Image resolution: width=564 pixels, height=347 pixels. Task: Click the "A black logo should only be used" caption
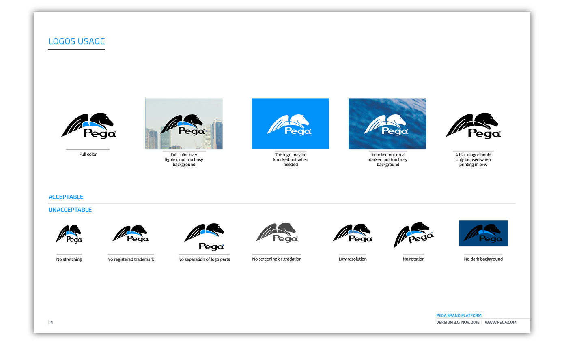pyautogui.click(x=473, y=160)
